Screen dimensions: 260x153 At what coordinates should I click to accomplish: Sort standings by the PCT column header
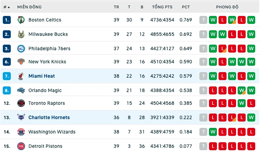186,7
